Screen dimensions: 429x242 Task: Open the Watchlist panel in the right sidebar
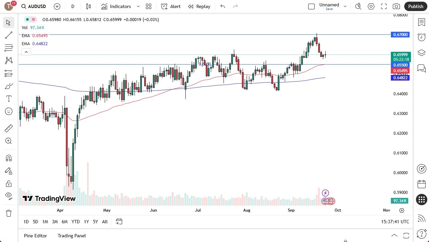(421, 22)
